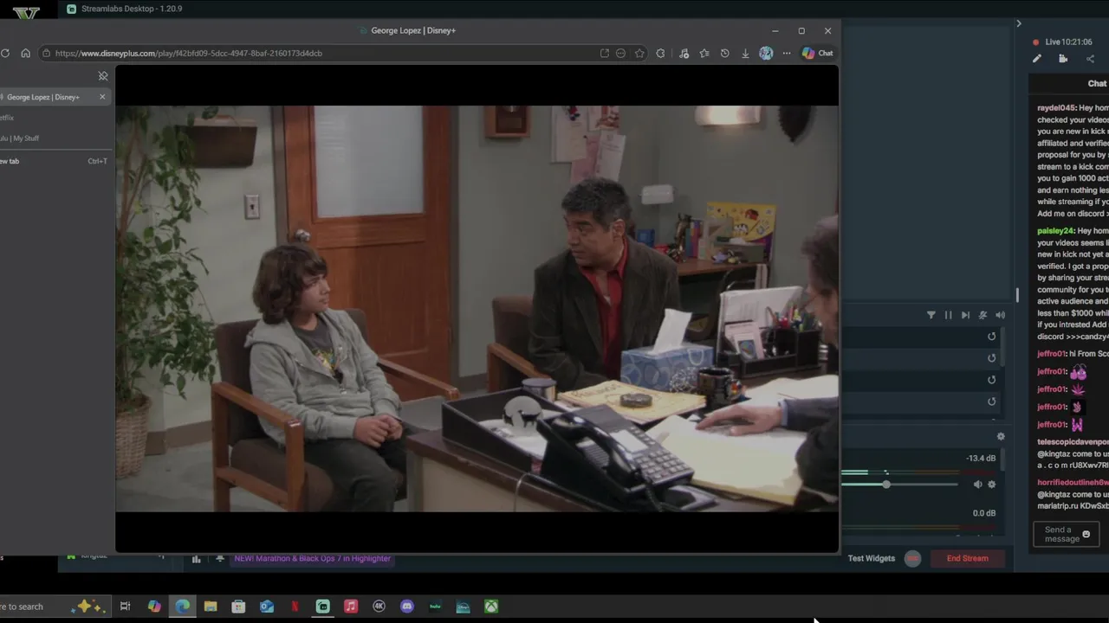This screenshot has width=1109, height=623.
Task: Open the share stream icon
Action: [1090, 59]
